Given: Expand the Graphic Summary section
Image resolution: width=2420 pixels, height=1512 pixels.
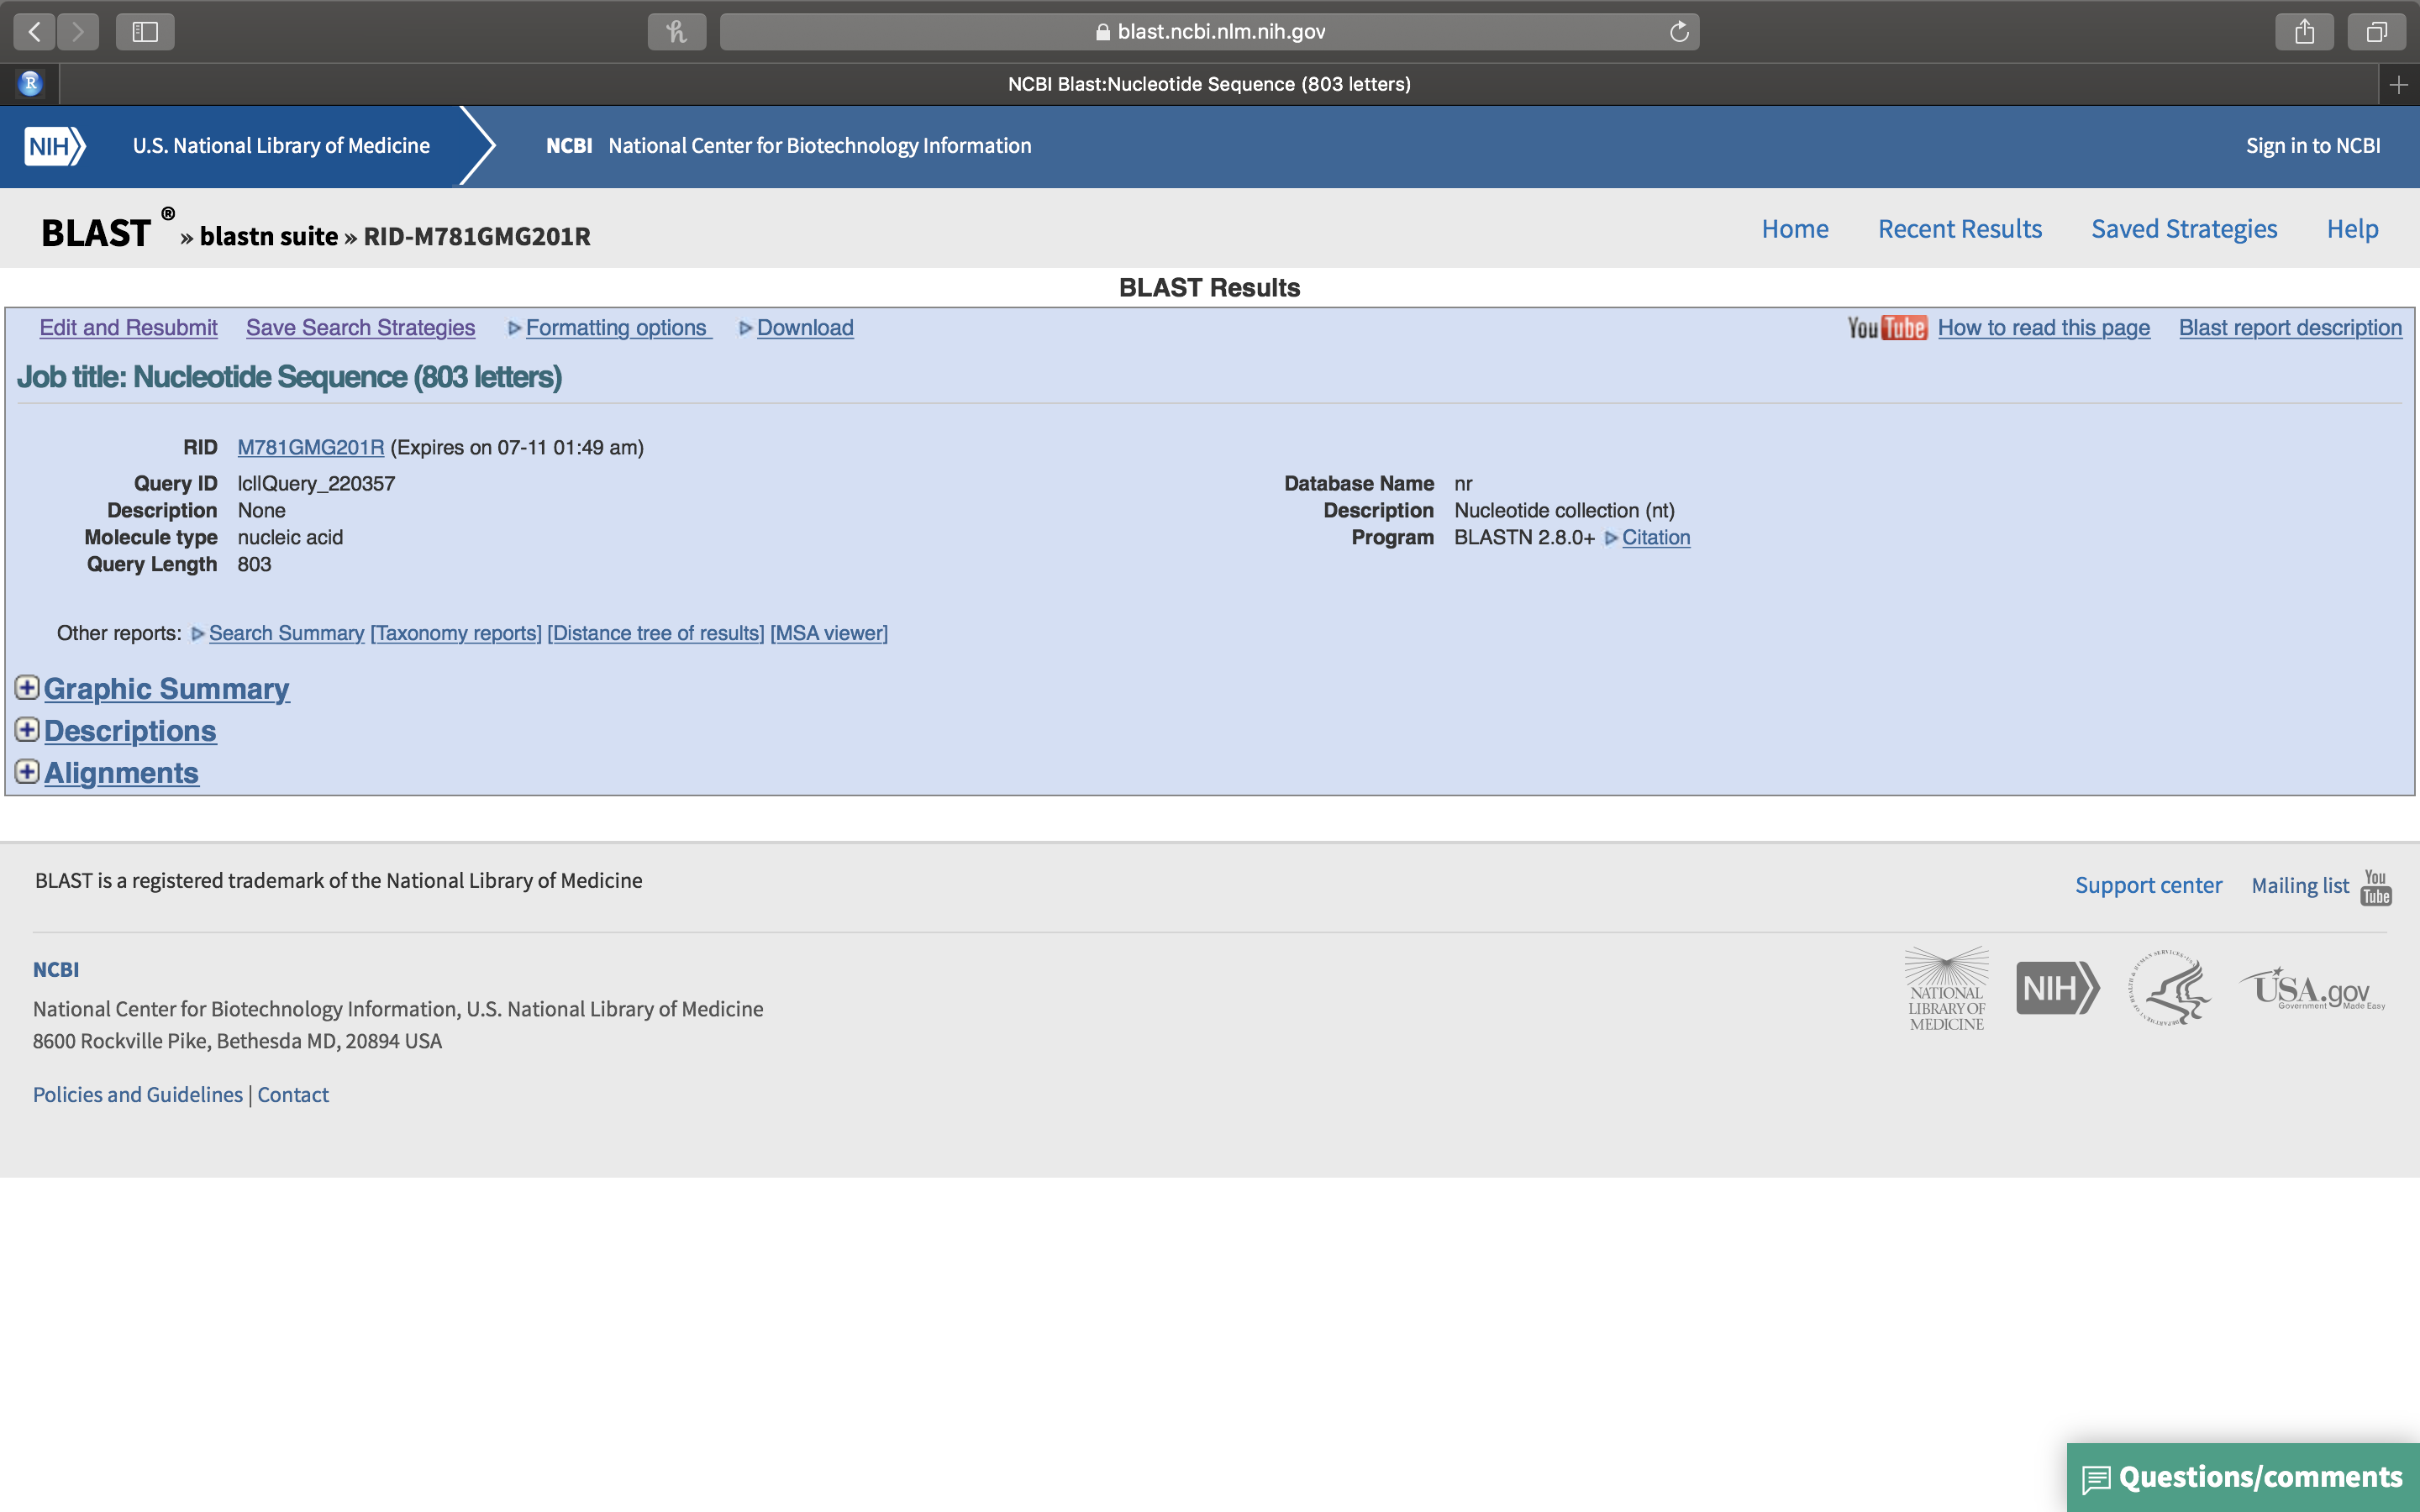Looking at the screenshot, I should click(26, 688).
